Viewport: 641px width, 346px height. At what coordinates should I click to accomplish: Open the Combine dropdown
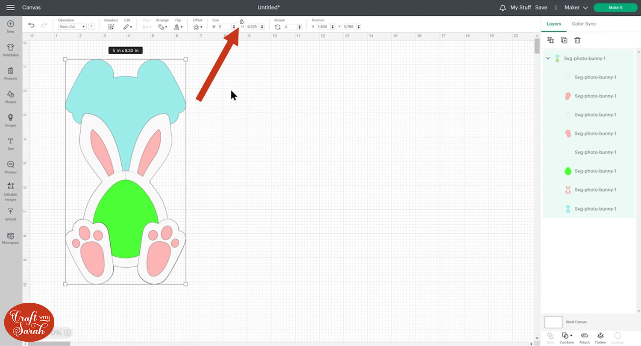[567, 337]
